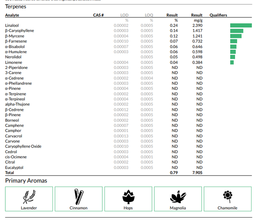Screen dimensions: 258x220
Task: Click the Lavender sprig icon
Action: point(29,197)
